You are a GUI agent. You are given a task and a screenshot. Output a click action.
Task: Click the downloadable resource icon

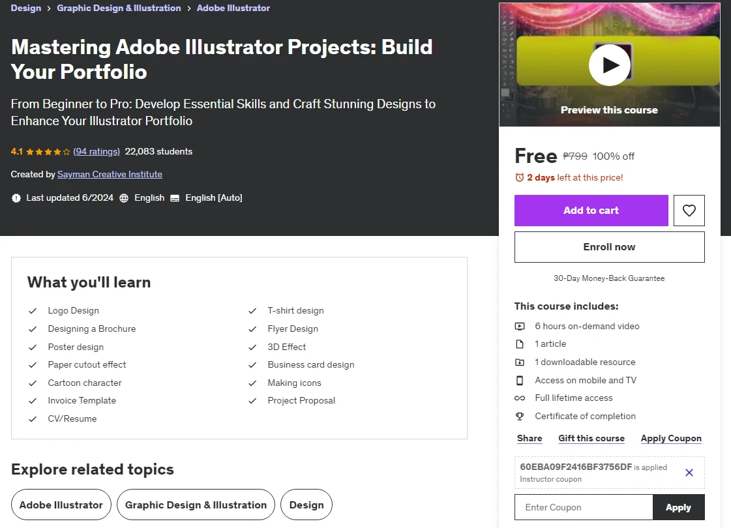click(519, 362)
